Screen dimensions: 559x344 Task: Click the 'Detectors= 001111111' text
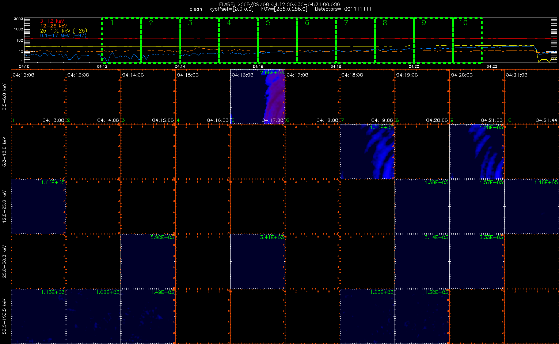[343, 9]
